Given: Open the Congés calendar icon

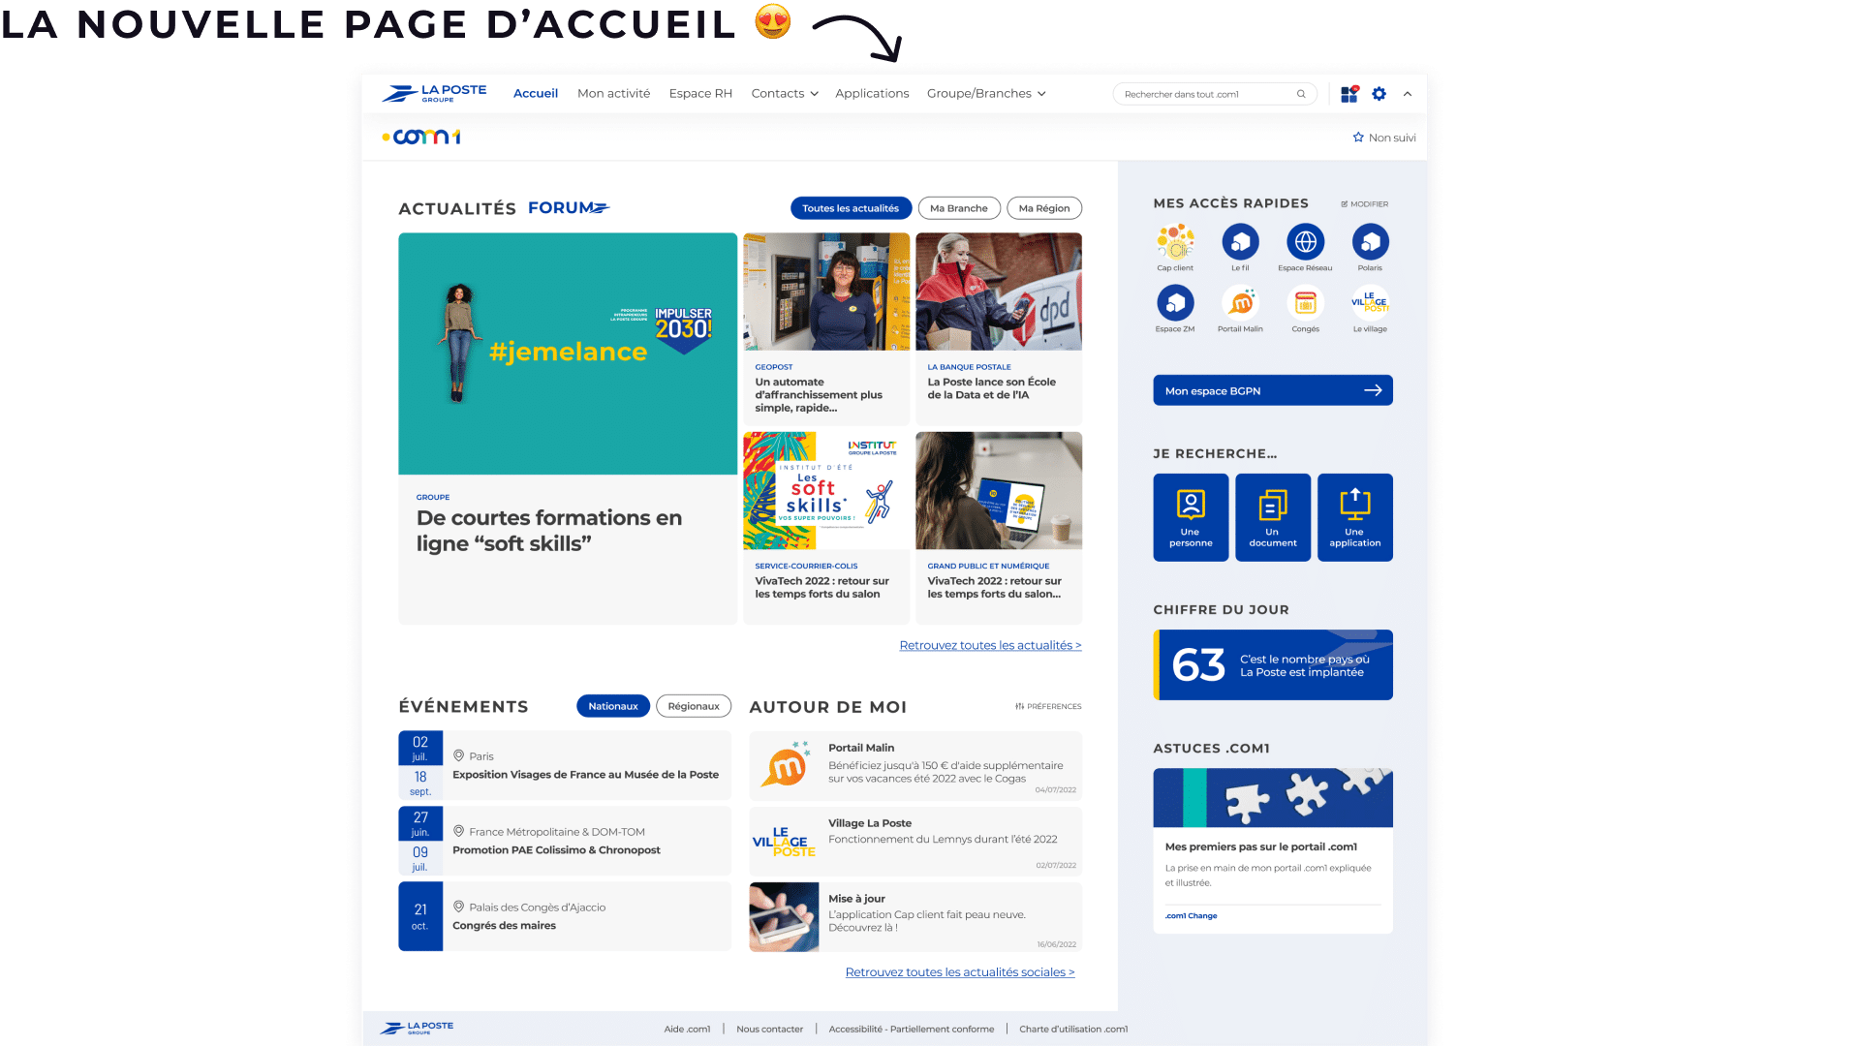Looking at the screenshot, I should click(x=1305, y=303).
